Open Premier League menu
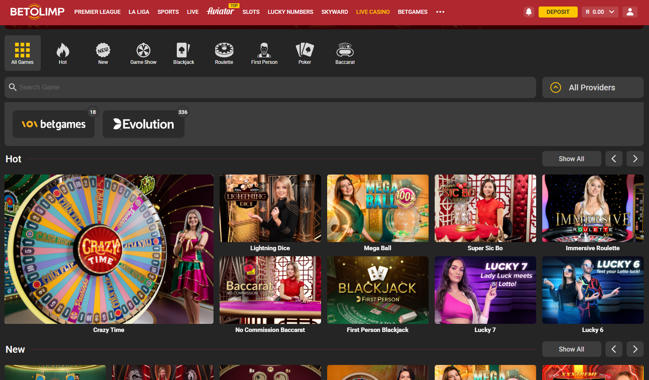The height and width of the screenshot is (380, 649). pyautogui.click(x=97, y=12)
